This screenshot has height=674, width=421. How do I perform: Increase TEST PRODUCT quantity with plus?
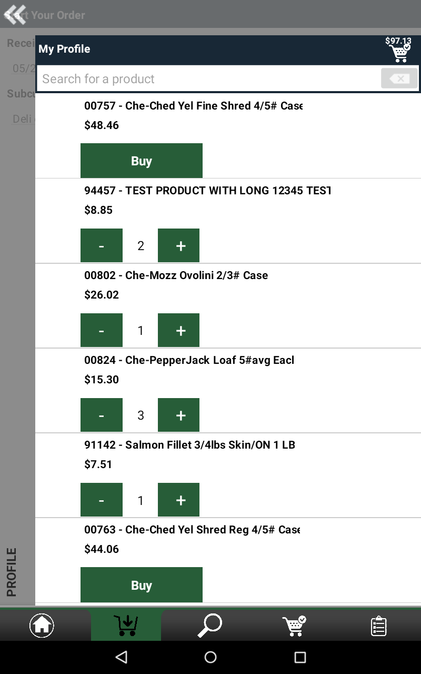[179, 245]
